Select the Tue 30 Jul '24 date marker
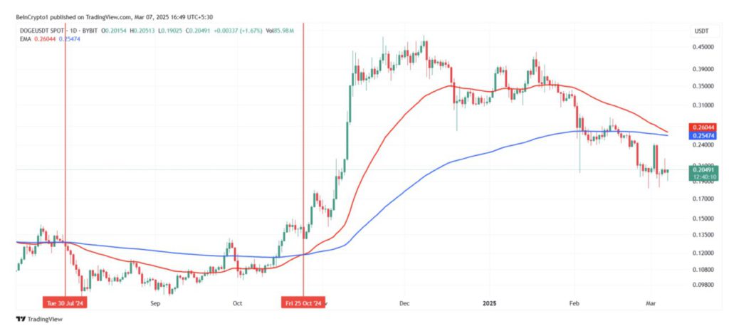729x326 pixels. click(x=65, y=302)
